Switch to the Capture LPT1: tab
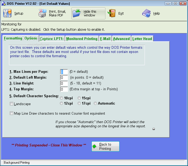 coord(52,39)
